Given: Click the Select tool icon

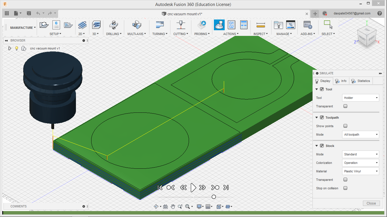Looking at the screenshot, I should pyautogui.click(x=328, y=25).
